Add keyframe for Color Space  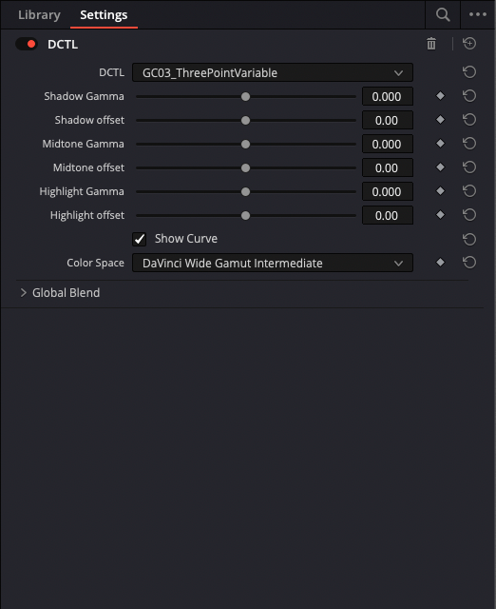440,263
